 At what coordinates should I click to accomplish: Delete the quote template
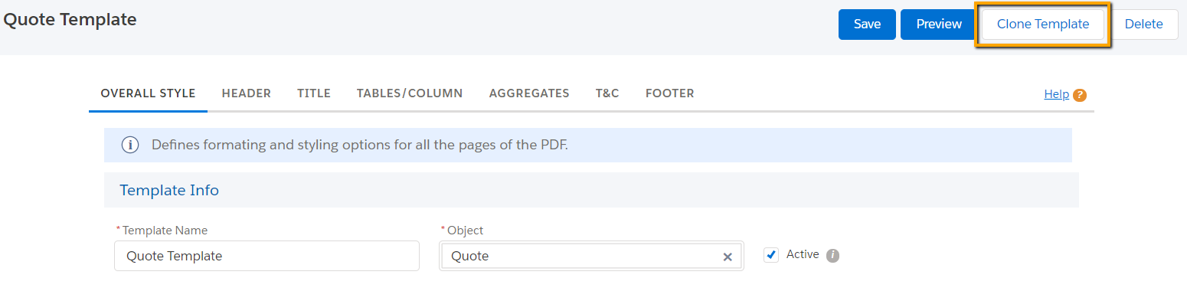click(x=1144, y=25)
